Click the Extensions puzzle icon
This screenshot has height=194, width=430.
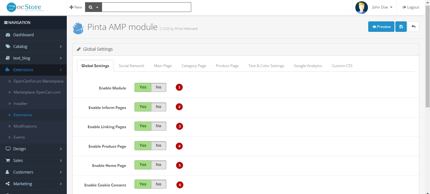(x=8, y=70)
